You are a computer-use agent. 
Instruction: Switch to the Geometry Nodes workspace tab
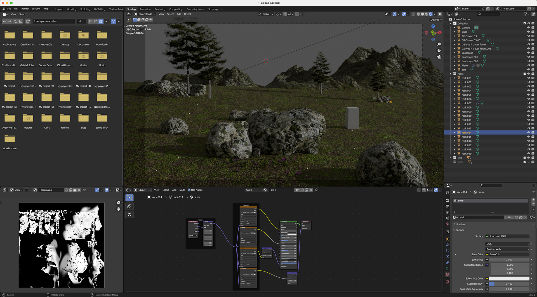[x=195, y=9]
